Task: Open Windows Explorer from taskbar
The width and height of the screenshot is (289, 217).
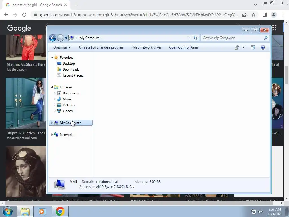Action: click(x=25, y=211)
